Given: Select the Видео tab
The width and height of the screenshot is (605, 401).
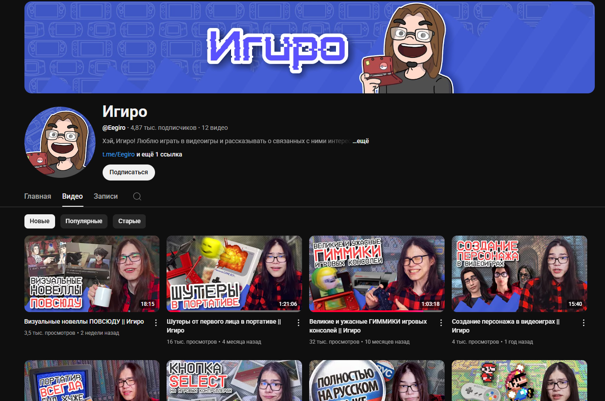Looking at the screenshot, I should pos(72,196).
